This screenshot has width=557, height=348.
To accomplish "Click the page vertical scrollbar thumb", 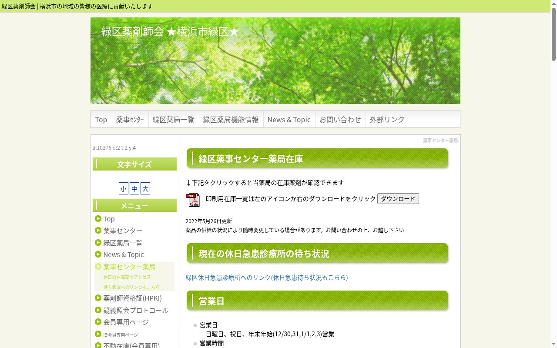I will (x=554, y=34).
